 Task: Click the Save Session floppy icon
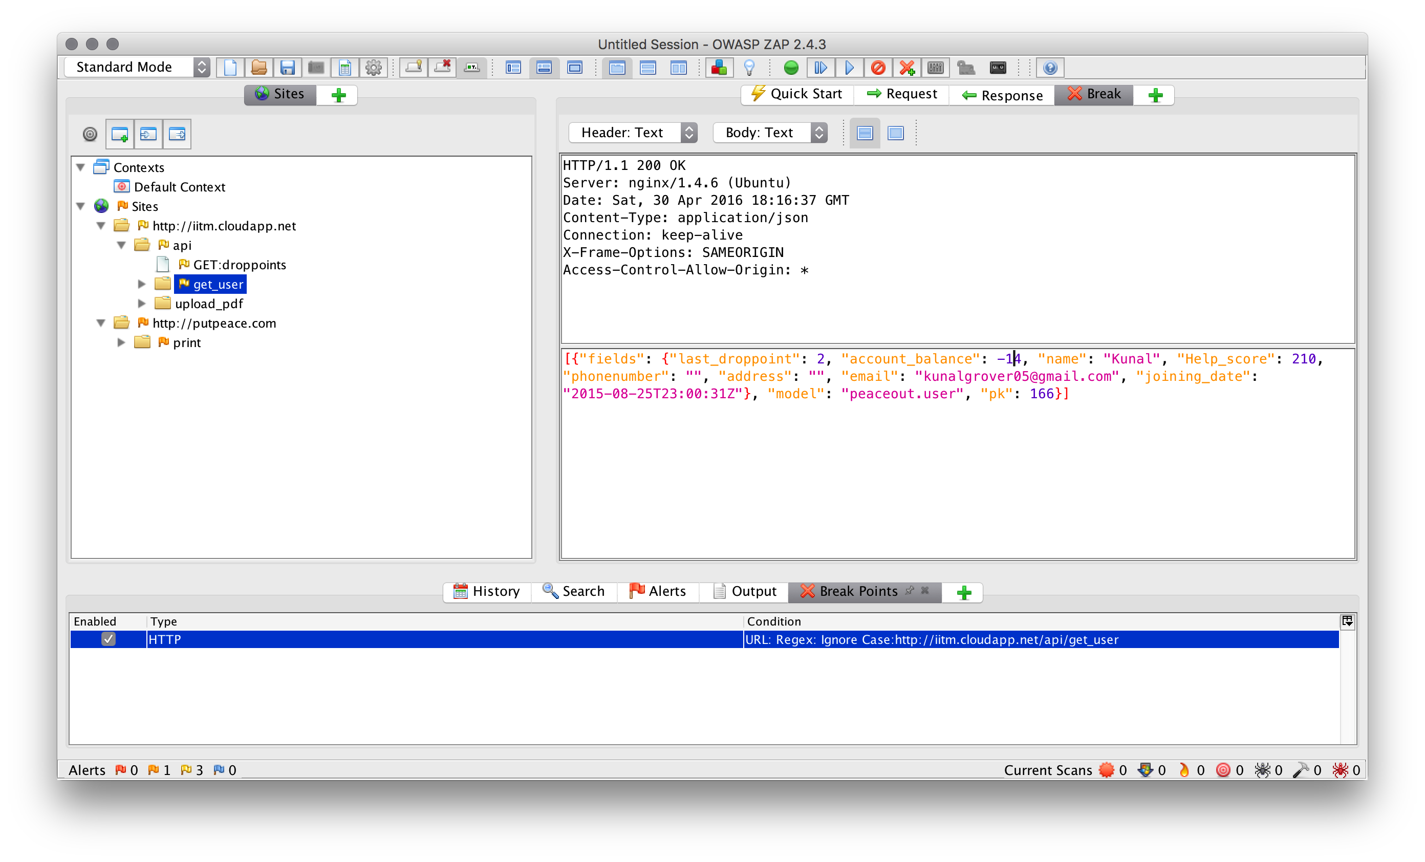coord(288,68)
